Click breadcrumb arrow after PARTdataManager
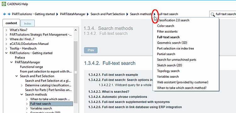Viewport: 236px width, 113px height. point(88,14)
